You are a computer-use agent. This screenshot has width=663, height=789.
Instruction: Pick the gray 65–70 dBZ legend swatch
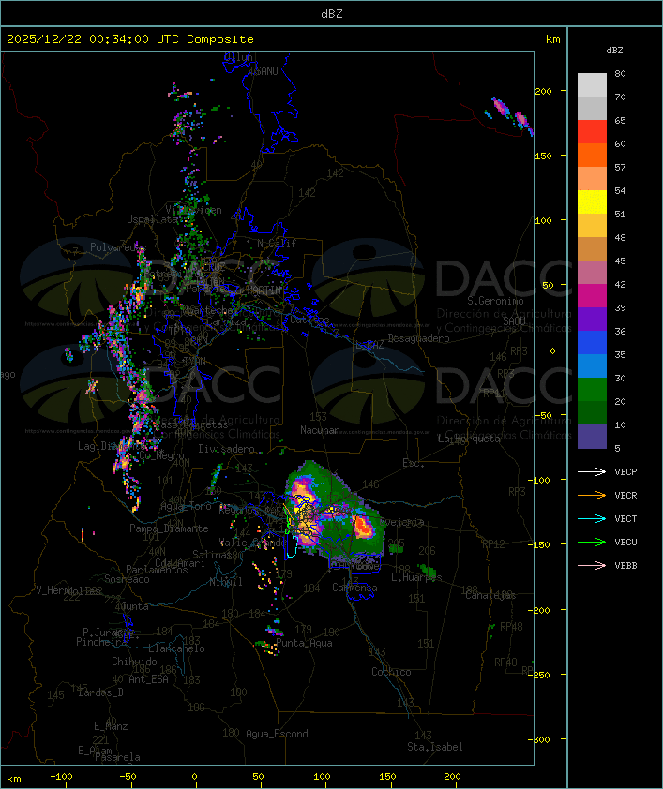point(592,108)
